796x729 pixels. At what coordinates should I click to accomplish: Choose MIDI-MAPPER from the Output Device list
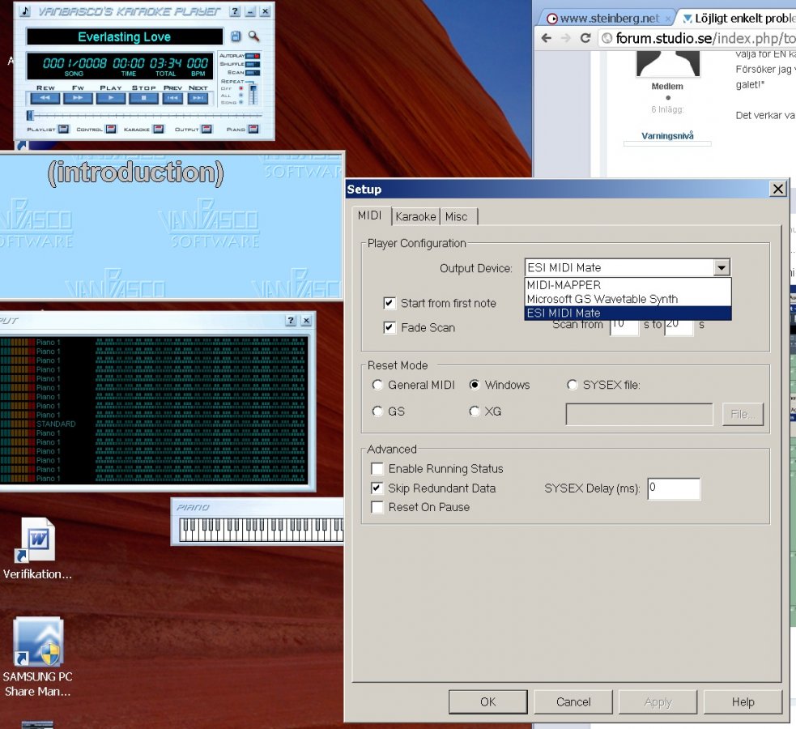coord(628,285)
